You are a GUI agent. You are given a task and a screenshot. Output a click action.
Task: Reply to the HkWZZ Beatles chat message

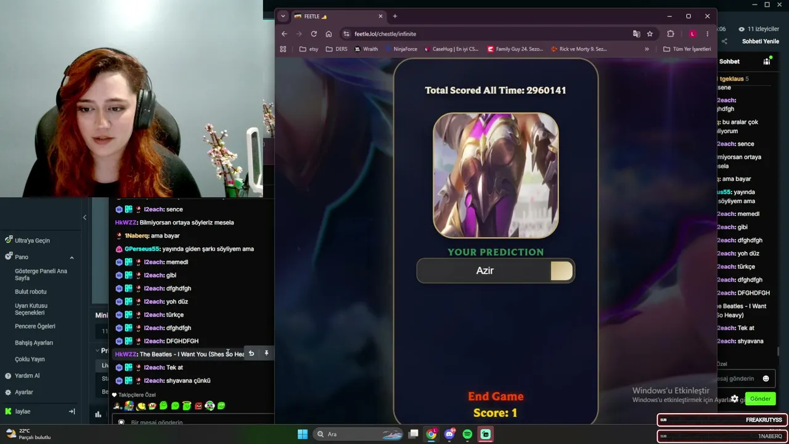tap(251, 353)
